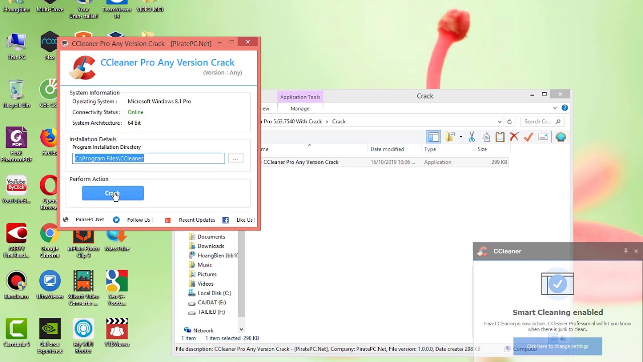This screenshot has width=643, height=362.
Task: Open the Recycle Bin desktop icon
Action: 16,94
